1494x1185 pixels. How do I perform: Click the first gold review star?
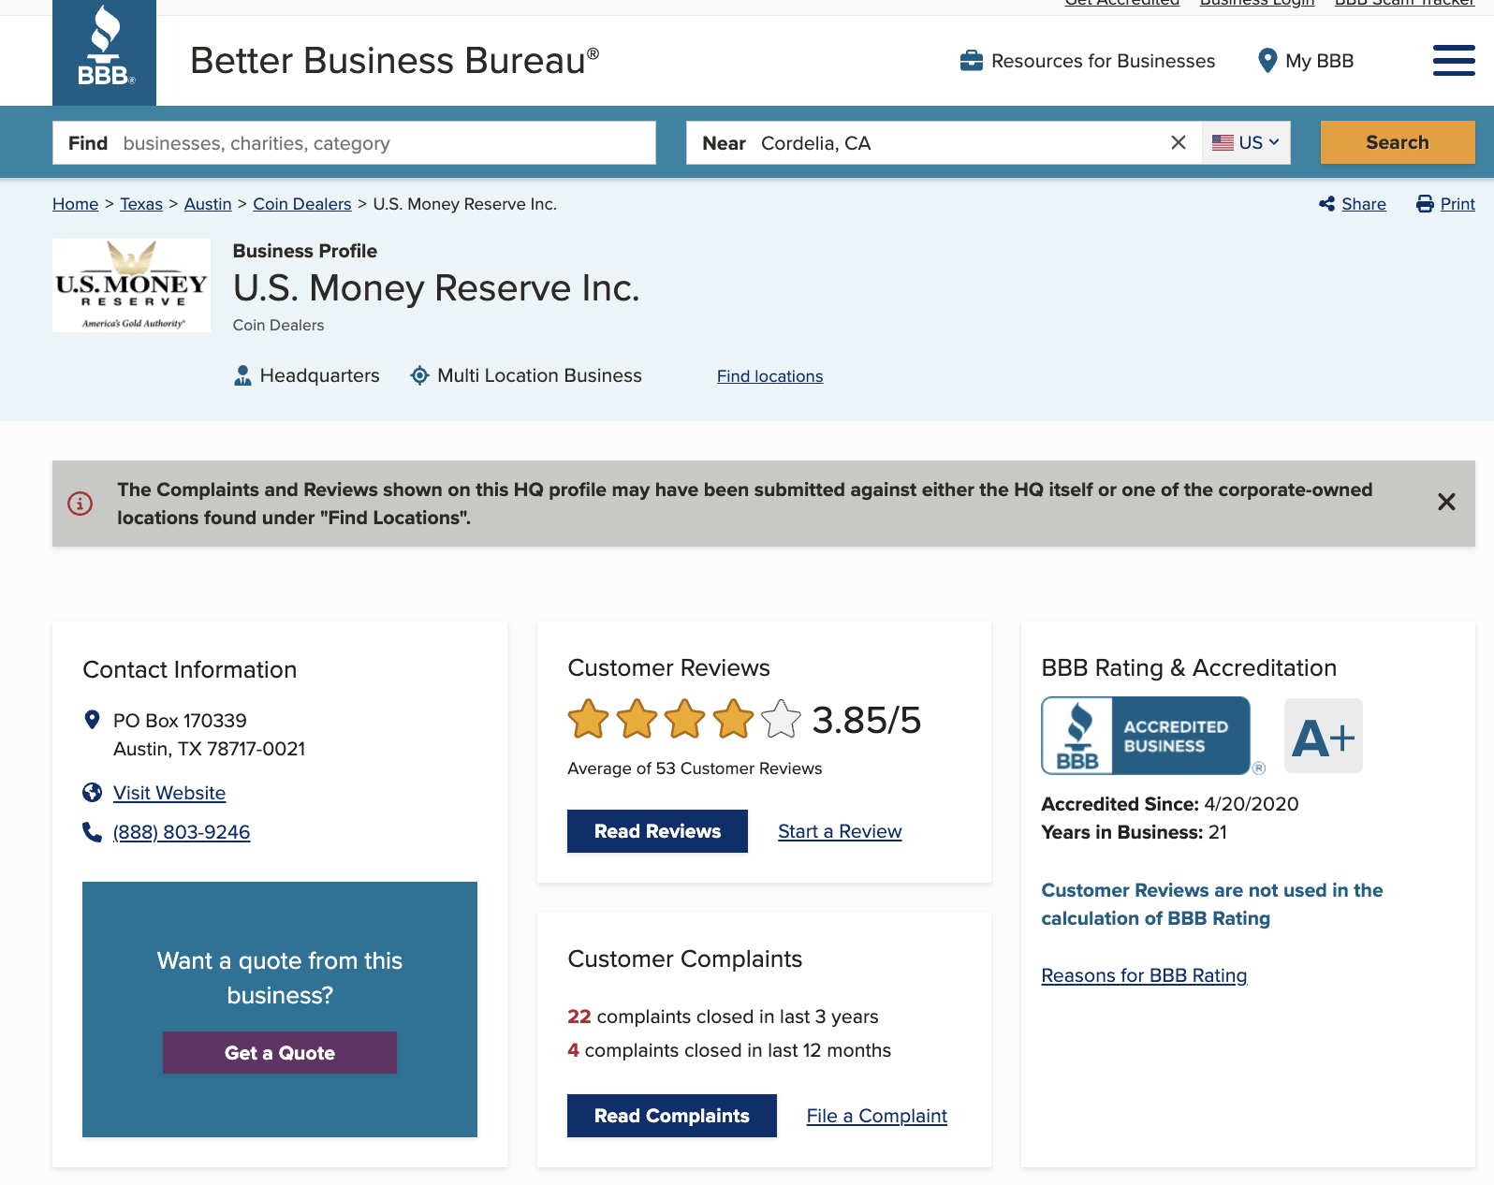(x=589, y=719)
